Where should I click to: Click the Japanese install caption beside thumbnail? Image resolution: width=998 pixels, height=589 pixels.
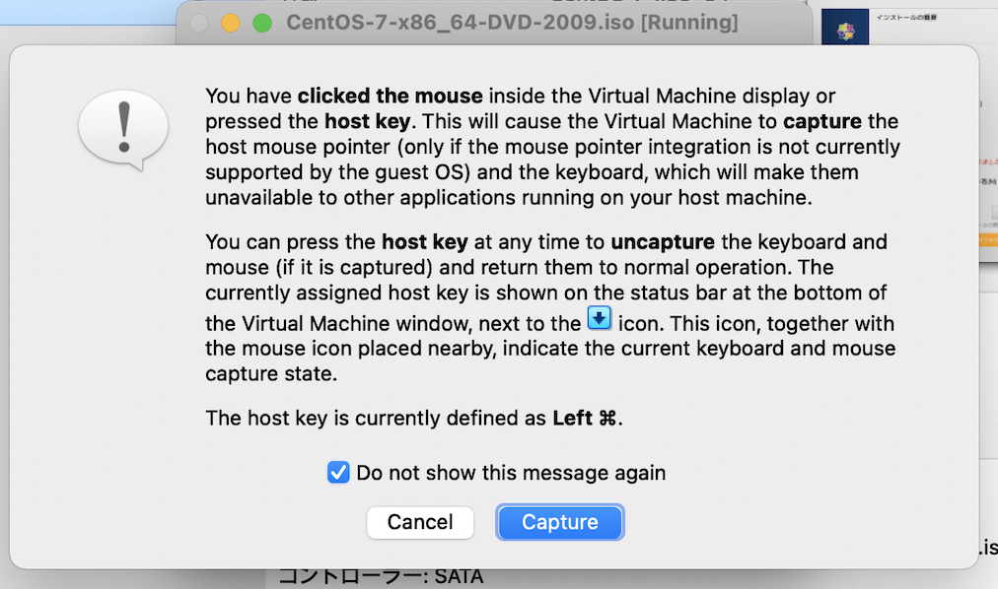pos(908,17)
